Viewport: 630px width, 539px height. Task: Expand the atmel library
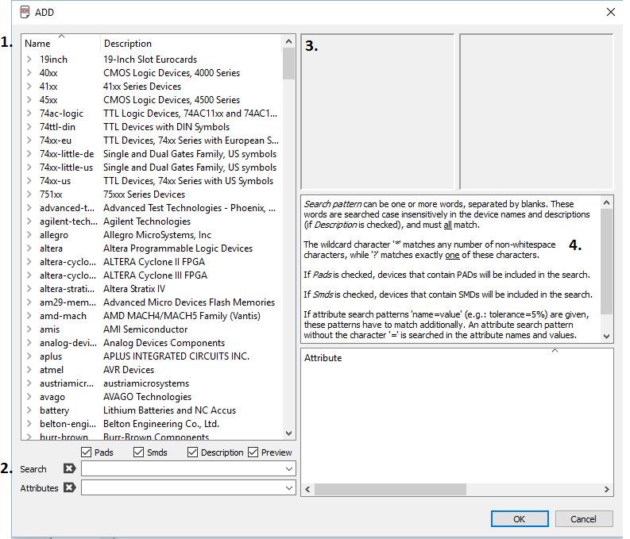[29, 370]
